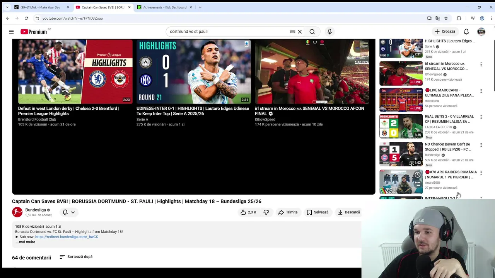Download video with Descarcă button
Image resolution: width=495 pixels, height=278 pixels.
pyautogui.click(x=349, y=212)
